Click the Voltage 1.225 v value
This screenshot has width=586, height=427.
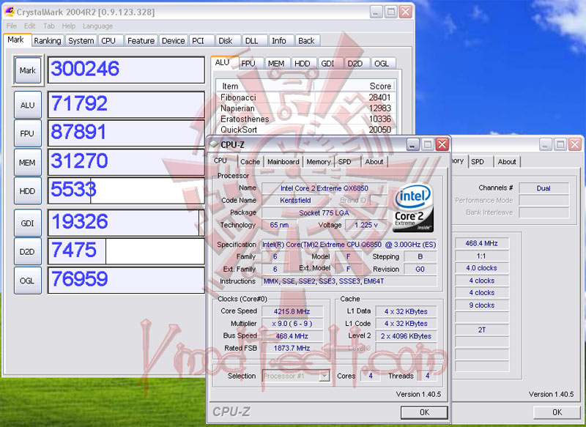click(x=366, y=225)
